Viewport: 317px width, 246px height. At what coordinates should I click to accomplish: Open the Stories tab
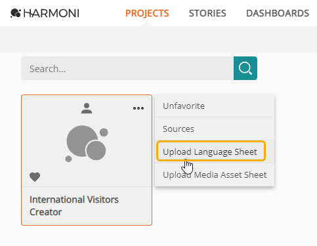[207, 13]
